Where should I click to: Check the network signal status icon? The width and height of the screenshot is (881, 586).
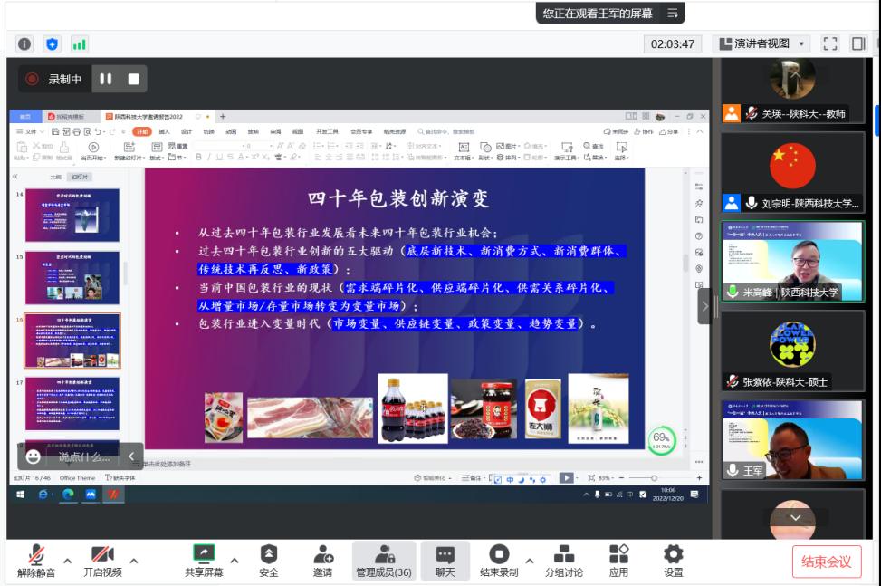point(79,44)
